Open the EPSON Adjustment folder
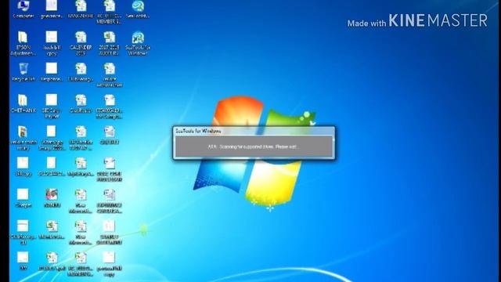 tap(23, 43)
